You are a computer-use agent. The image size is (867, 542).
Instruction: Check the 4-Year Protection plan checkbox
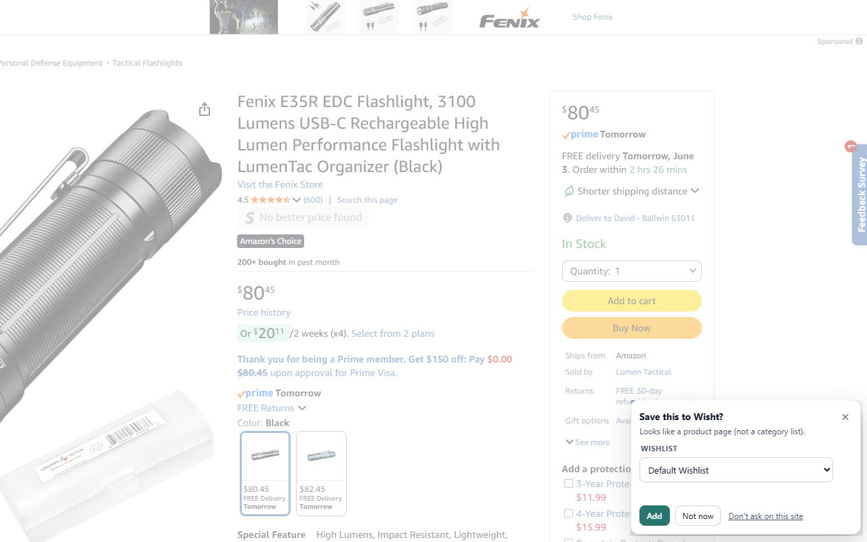[x=569, y=514]
